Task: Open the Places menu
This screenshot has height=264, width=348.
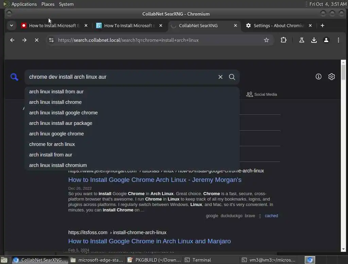Action: pyautogui.click(x=48, y=4)
